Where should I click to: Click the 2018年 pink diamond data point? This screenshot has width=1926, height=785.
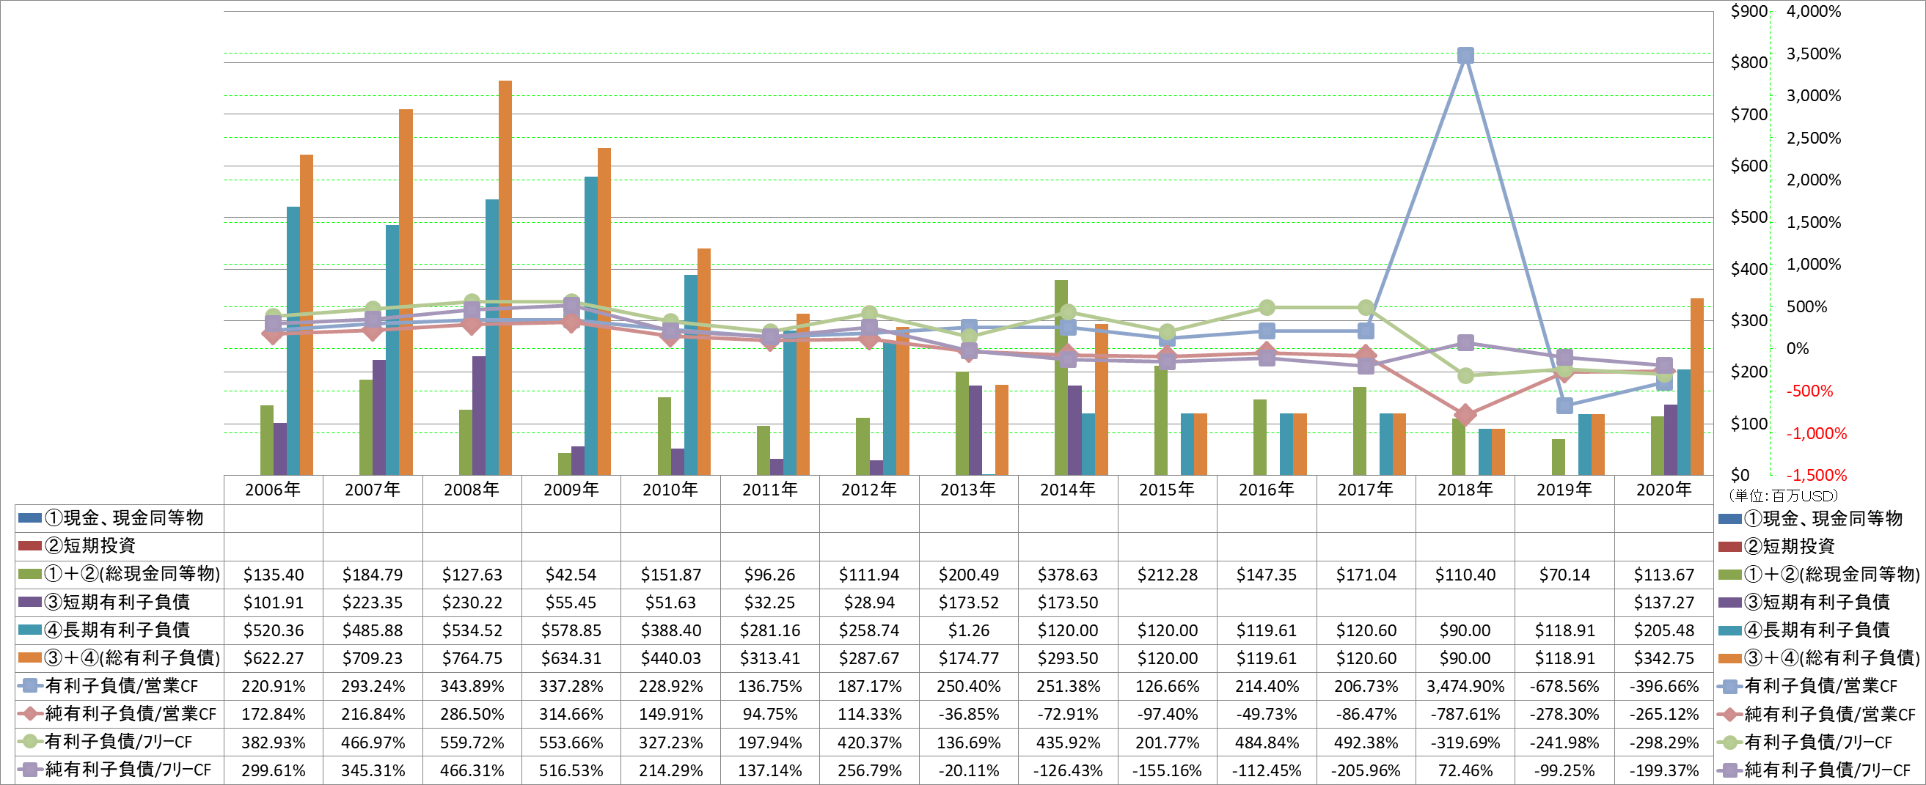pos(1465,415)
